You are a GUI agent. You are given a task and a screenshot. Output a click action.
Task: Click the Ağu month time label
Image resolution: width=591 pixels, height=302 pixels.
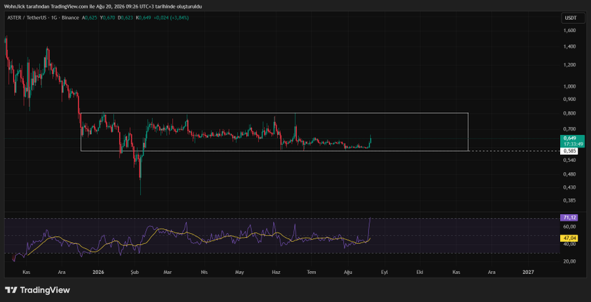tap(348, 272)
